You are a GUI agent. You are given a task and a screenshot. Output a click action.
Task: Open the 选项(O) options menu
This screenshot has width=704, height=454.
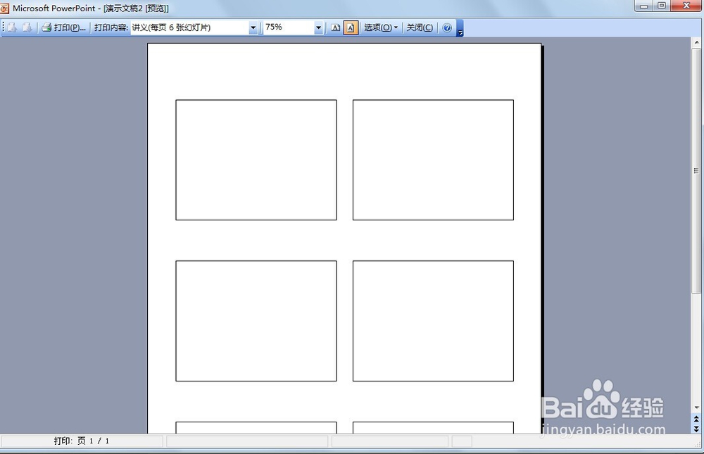pos(381,28)
